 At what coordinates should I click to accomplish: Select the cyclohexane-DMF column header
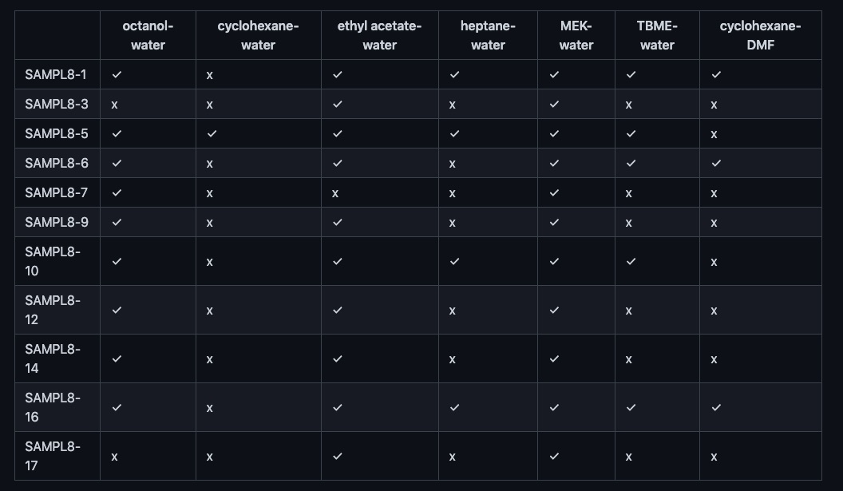tap(760, 35)
